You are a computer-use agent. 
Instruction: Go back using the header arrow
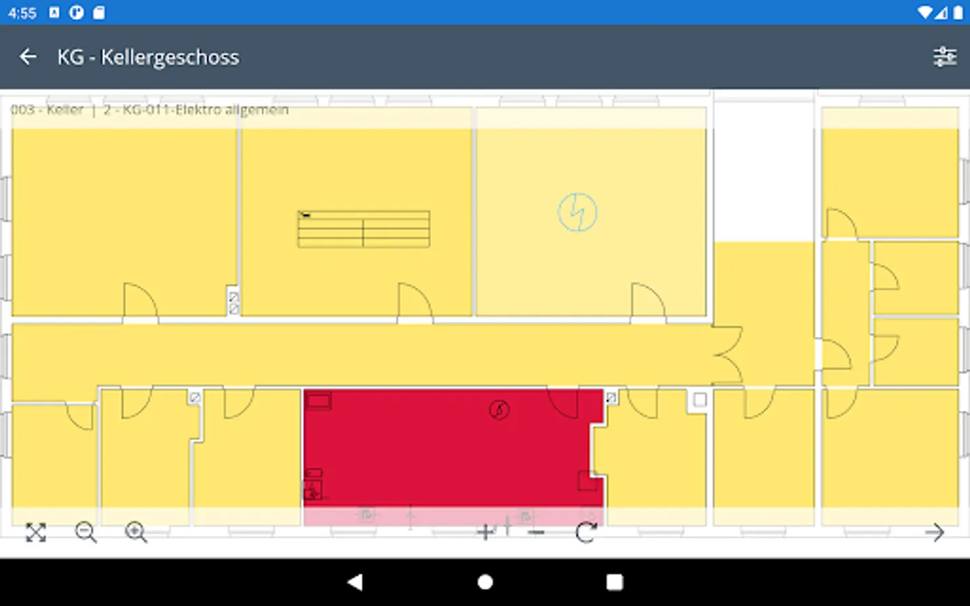click(x=28, y=57)
